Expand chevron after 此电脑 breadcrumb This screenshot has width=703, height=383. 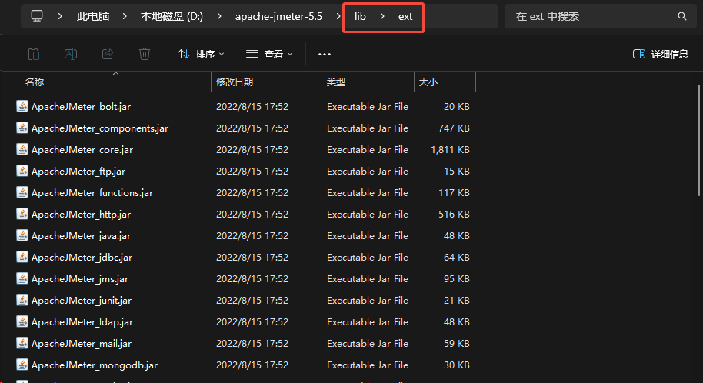(125, 17)
